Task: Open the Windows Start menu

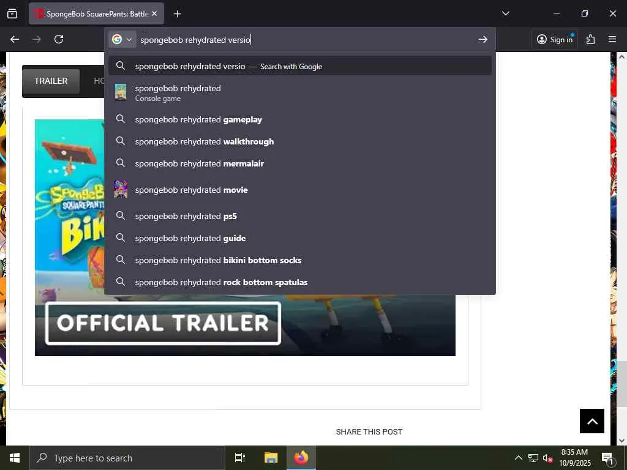Action: [x=15, y=458]
